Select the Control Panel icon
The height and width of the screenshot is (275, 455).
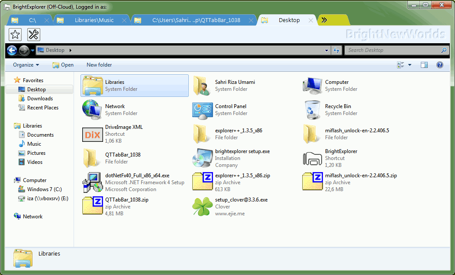pos(202,110)
